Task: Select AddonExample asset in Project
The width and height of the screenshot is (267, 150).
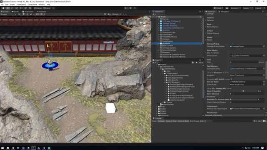Action: coord(167,105)
